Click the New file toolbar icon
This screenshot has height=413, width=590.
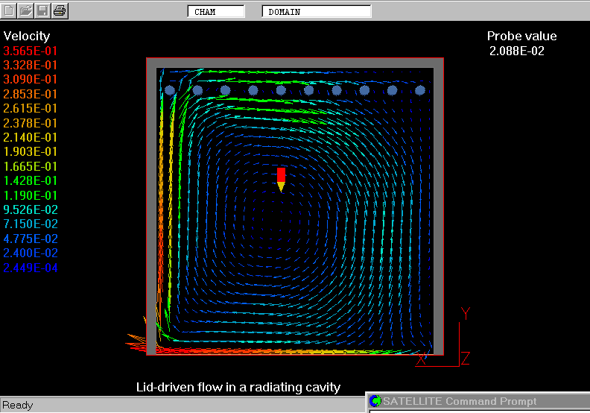9,10
